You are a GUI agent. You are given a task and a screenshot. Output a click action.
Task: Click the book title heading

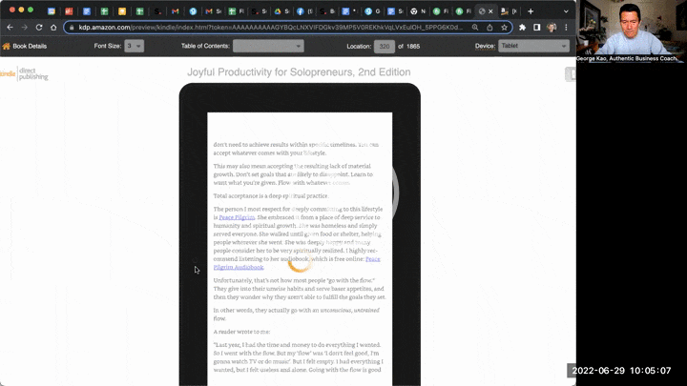tap(299, 72)
